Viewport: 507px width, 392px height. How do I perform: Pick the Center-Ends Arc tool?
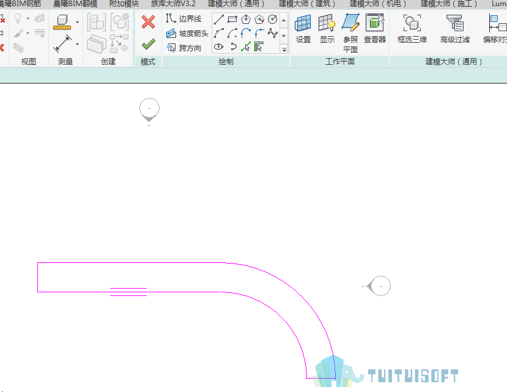pos(232,33)
